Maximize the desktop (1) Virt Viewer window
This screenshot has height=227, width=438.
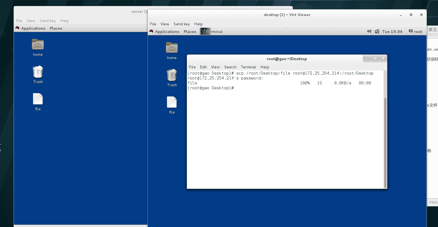411,15
